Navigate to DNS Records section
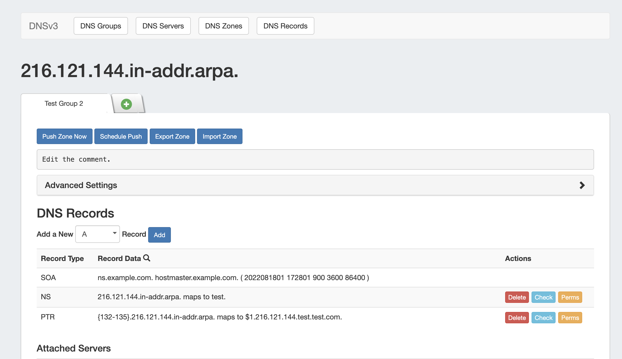 (x=285, y=26)
